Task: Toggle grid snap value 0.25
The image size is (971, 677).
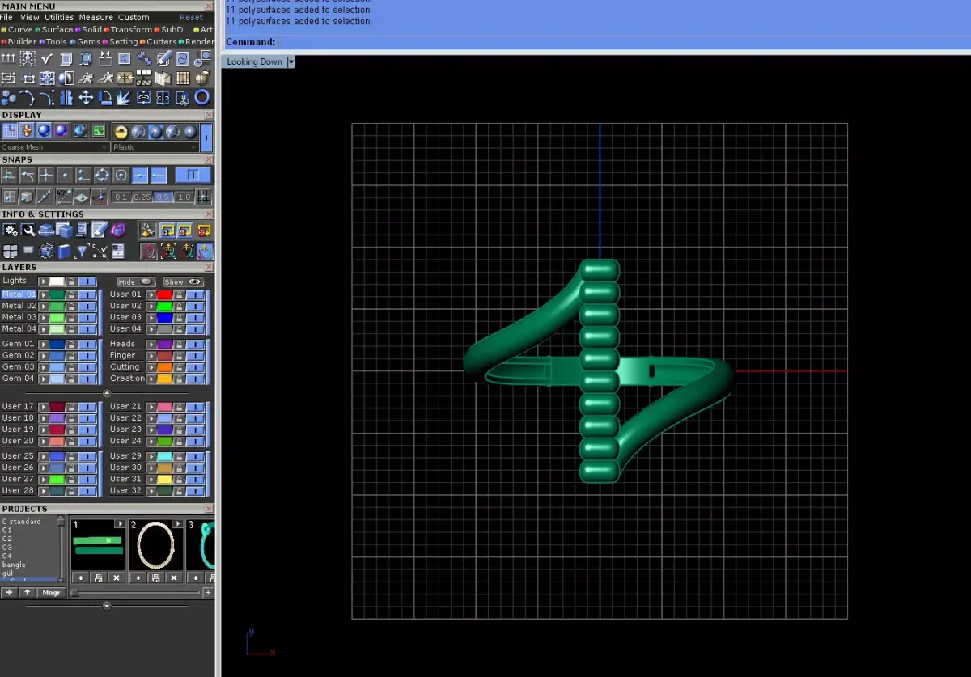Action: [x=142, y=197]
